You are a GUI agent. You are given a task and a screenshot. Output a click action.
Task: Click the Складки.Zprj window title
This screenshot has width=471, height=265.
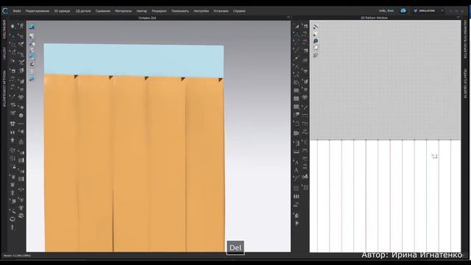coord(147,18)
